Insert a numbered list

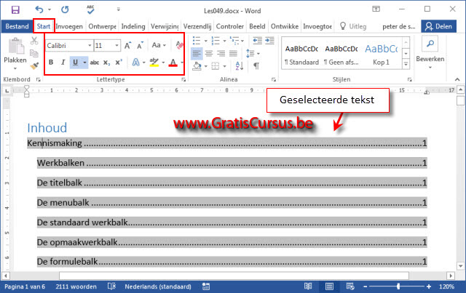click(216, 40)
